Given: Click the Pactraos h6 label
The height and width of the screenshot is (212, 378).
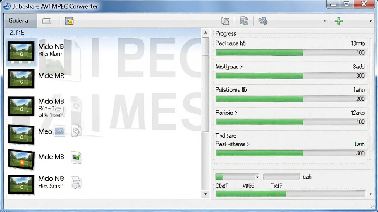Looking at the screenshot, I should click(230, 43).
